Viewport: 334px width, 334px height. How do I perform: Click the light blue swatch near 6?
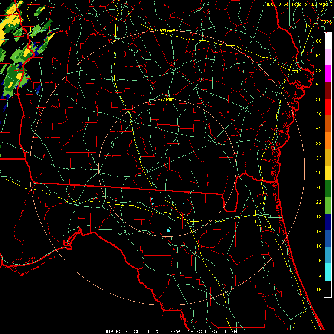pyautogui.click(x=328, y=255)
